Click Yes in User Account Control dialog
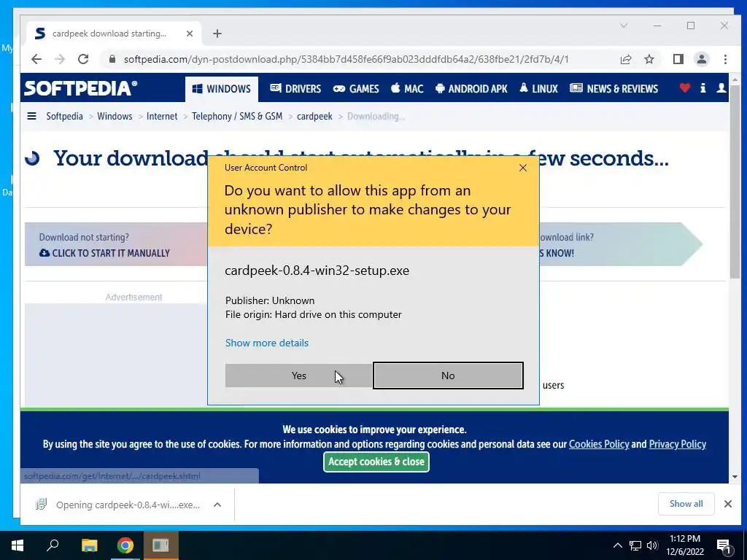This screenshot has height=560, width=747. pos(298,376)
